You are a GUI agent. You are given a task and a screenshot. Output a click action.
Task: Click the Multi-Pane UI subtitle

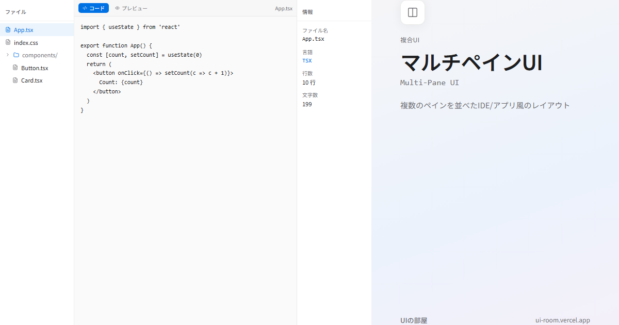[x=430, y=83]
